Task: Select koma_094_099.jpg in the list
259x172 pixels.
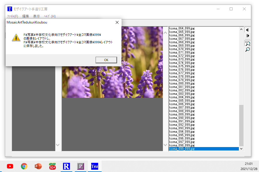Action: click(204, 132)
